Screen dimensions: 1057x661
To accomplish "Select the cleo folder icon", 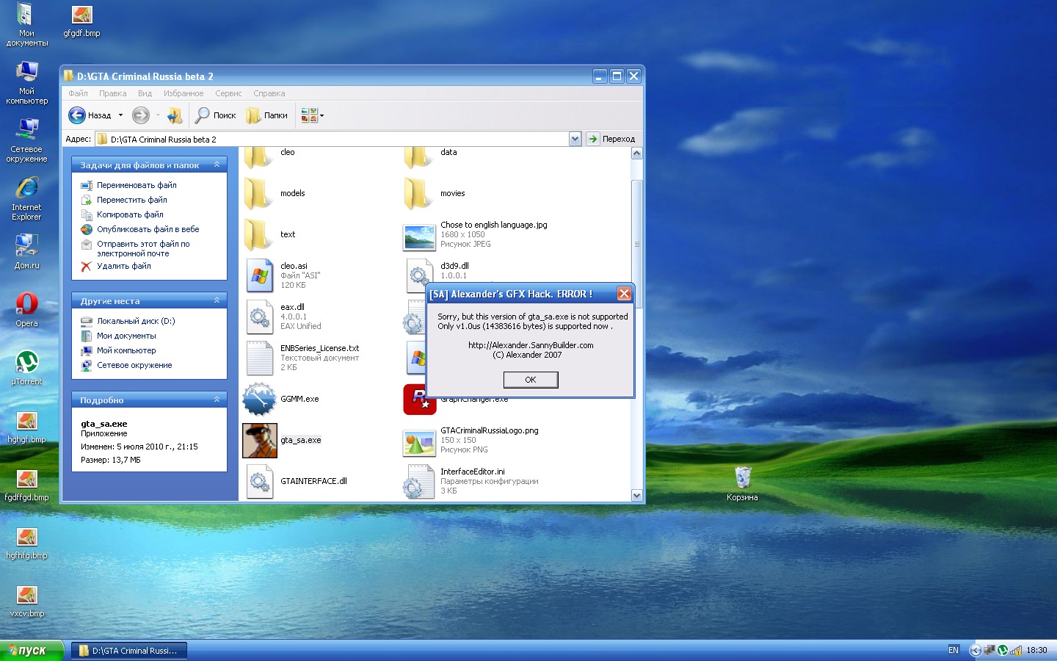I will [x=258, y=156].
